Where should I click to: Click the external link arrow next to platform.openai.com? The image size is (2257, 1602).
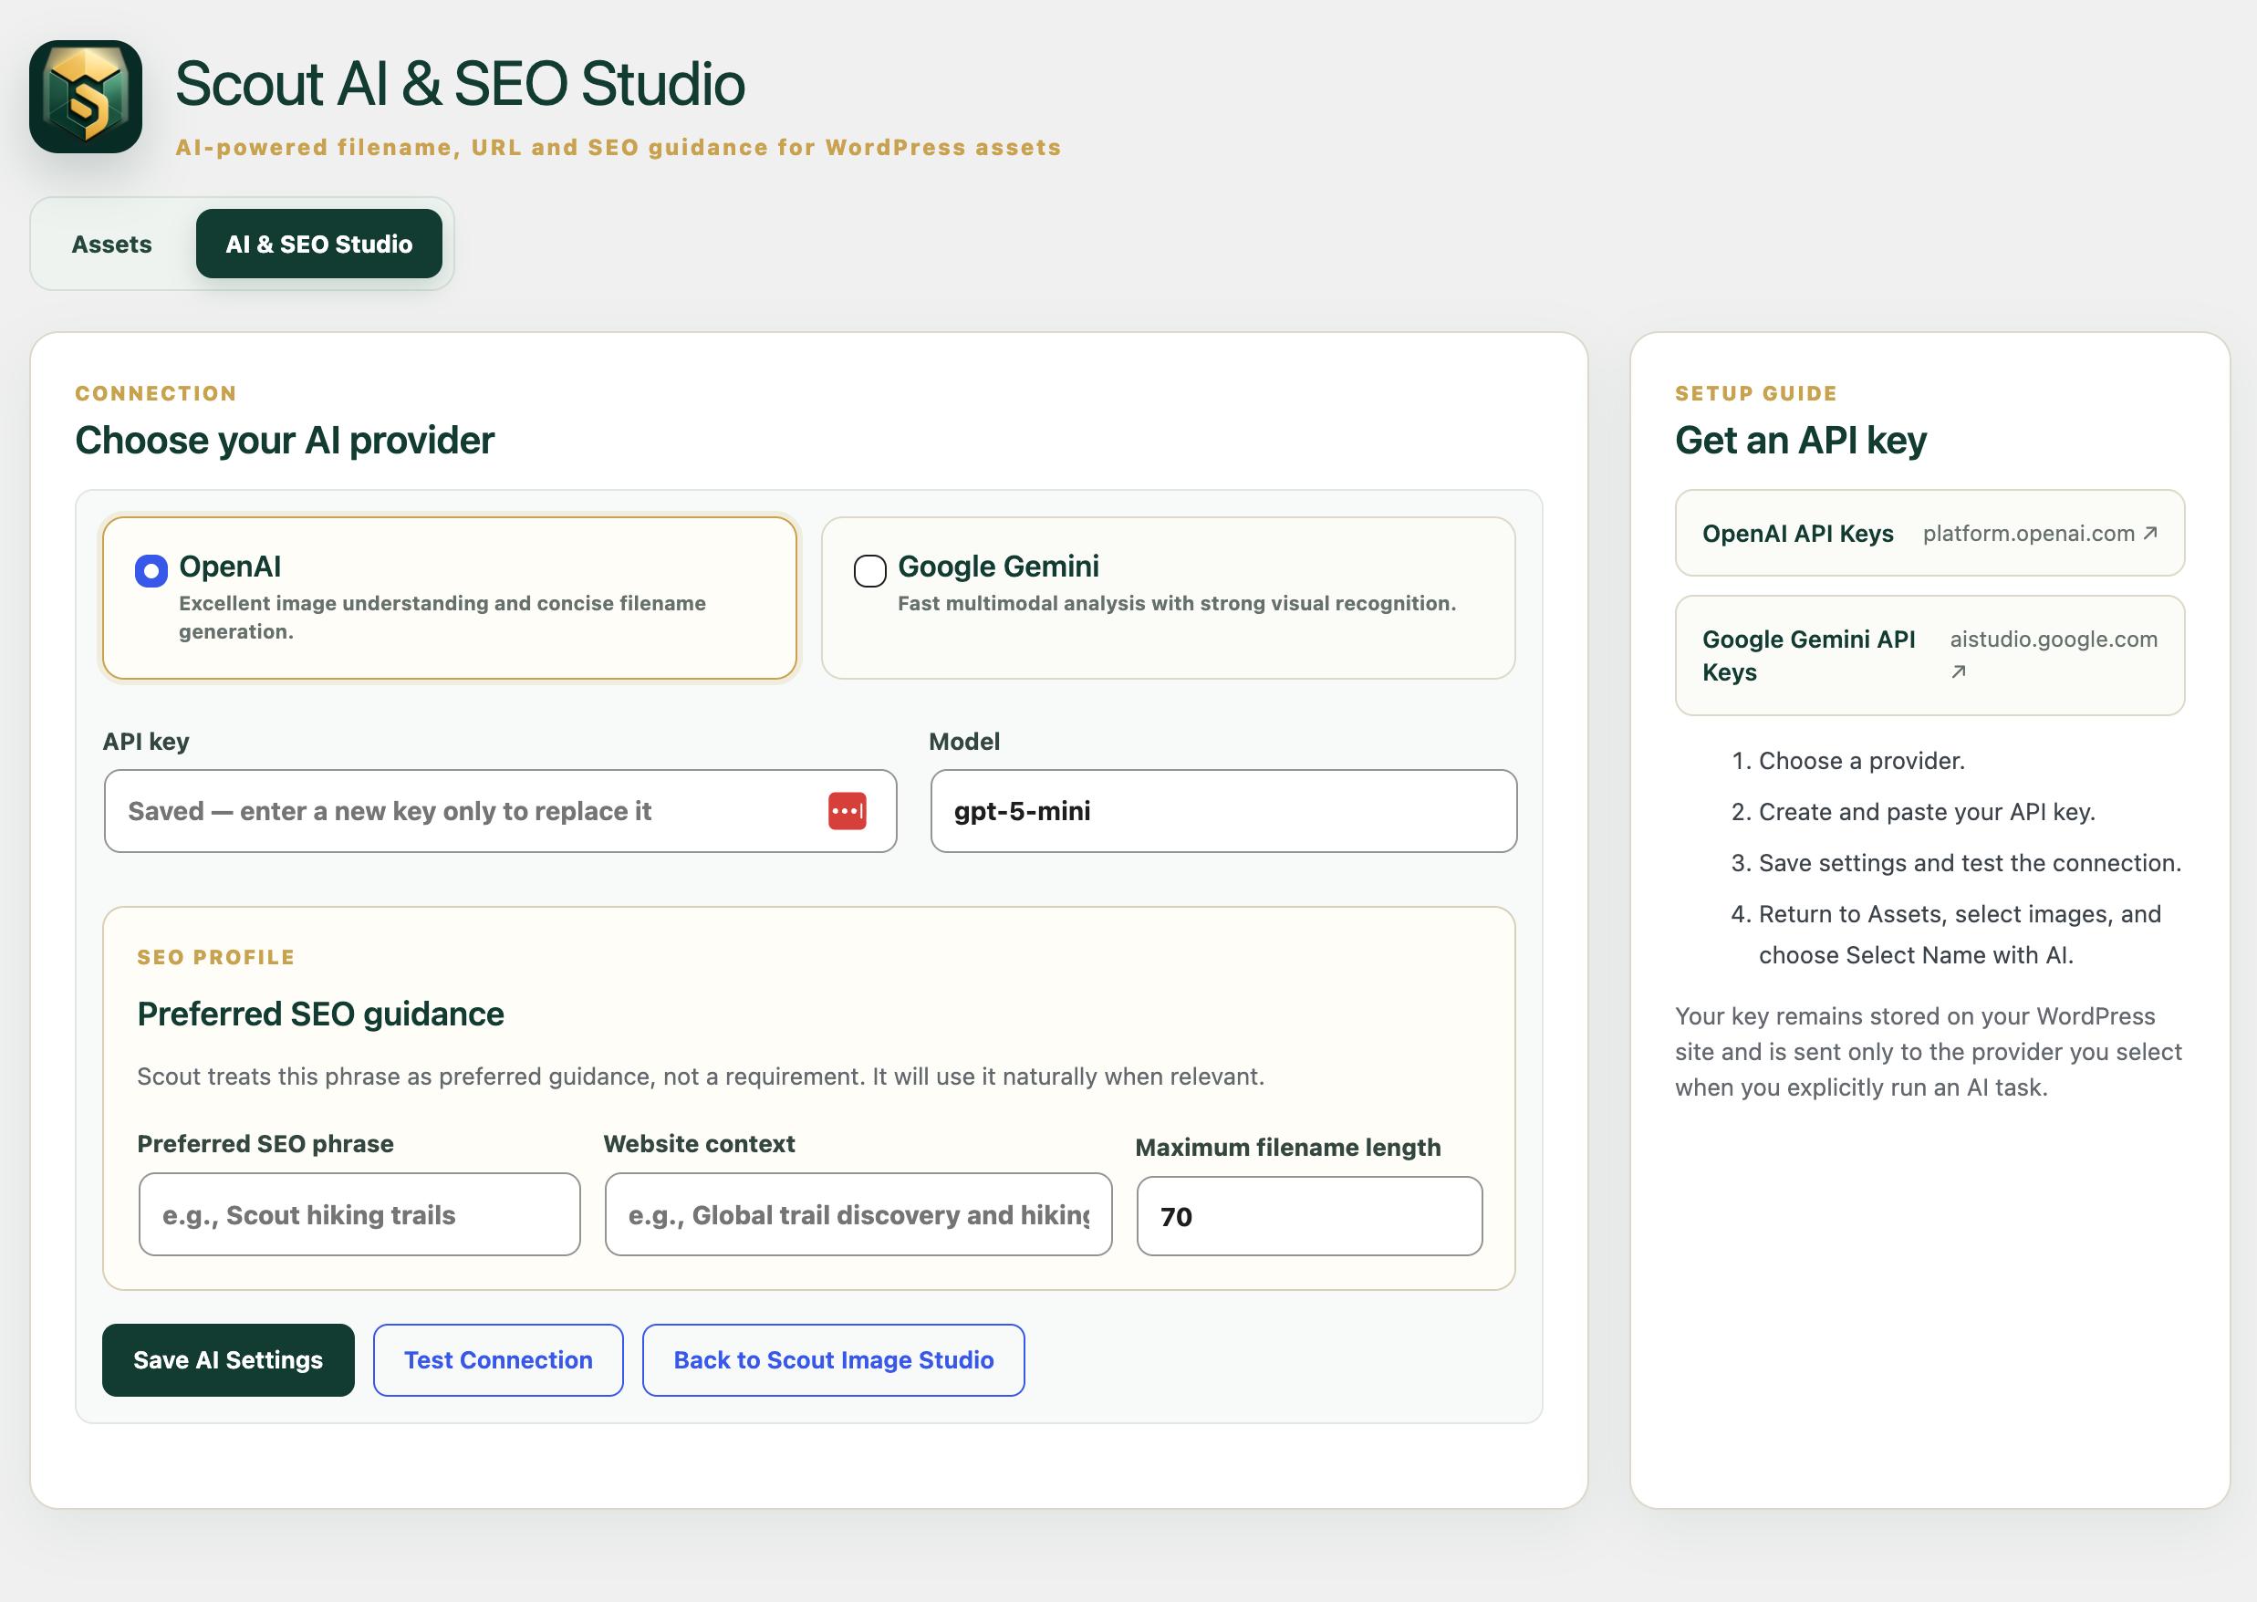click(2150, 533)
